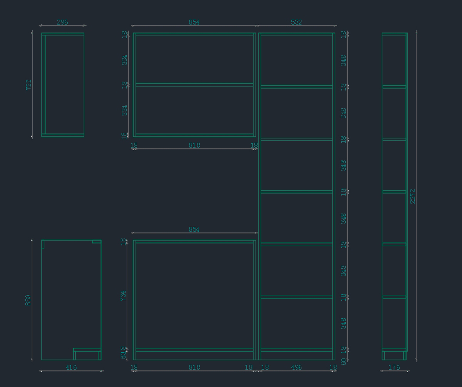
Task: Click the 818 dimension below base cabinet
Action: (194, 367)
